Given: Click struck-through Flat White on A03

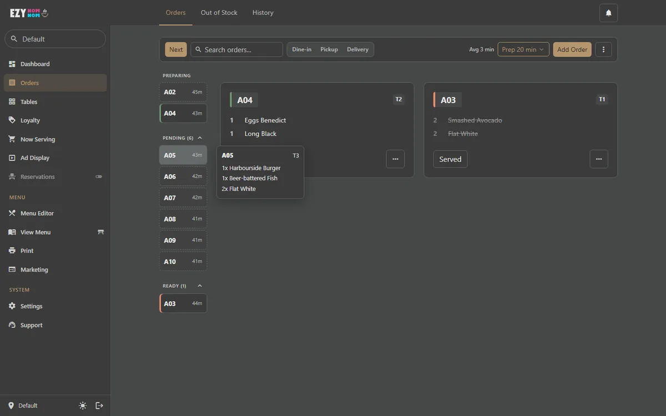Looking at the screenshot, I should [463, 134].
